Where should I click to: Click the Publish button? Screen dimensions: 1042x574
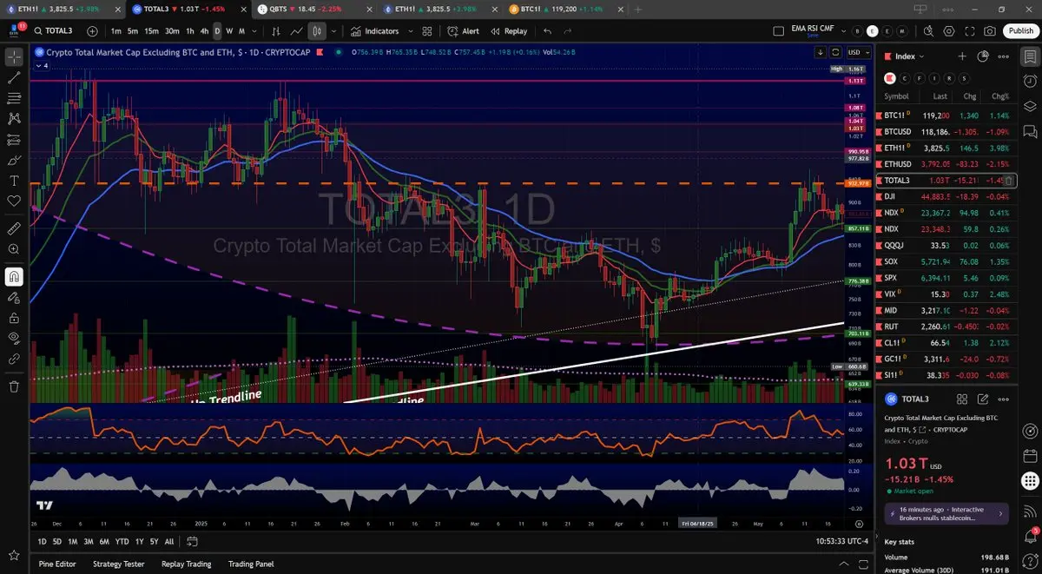coord(1019,30)
